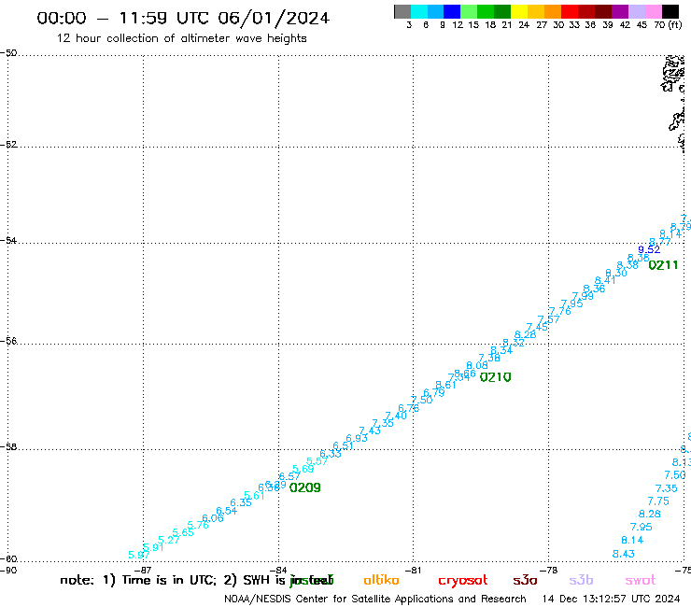Click the 6.54 wave height value
Viewport: 691px width, 607px height.
[x=227, y=511]
